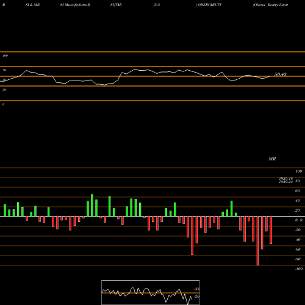Click the longest red MR bar reaching -100
Image resolution: width=305 pixels, height=305 pixels.
(257, 241)
